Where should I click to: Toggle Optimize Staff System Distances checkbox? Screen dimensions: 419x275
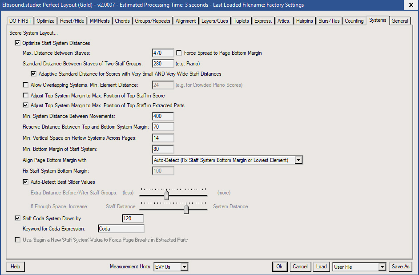18,43
